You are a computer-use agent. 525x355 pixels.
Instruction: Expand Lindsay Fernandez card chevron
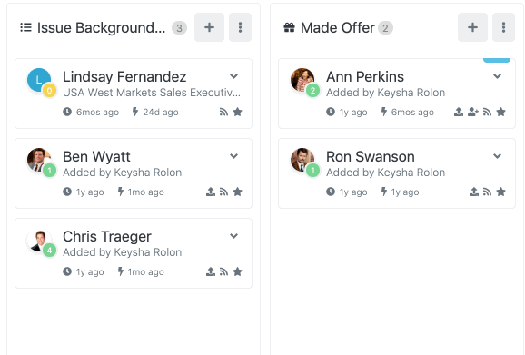[x=233, y=76]
